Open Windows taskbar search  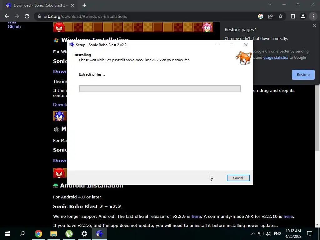point(22,234)
